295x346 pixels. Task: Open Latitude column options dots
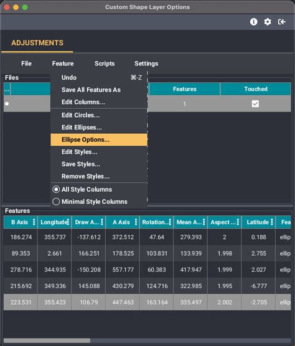point(271,222)
